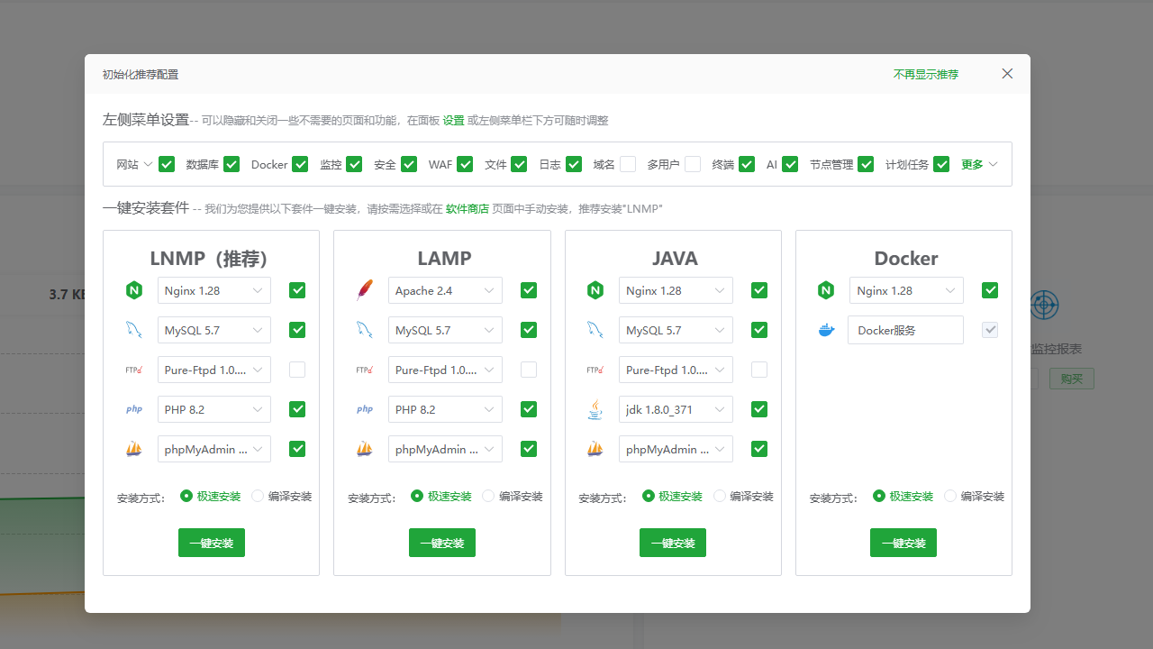The width and height of the screenshot is (1153, 649).
Task: Open the 软件商店 link
Action: 468,208
